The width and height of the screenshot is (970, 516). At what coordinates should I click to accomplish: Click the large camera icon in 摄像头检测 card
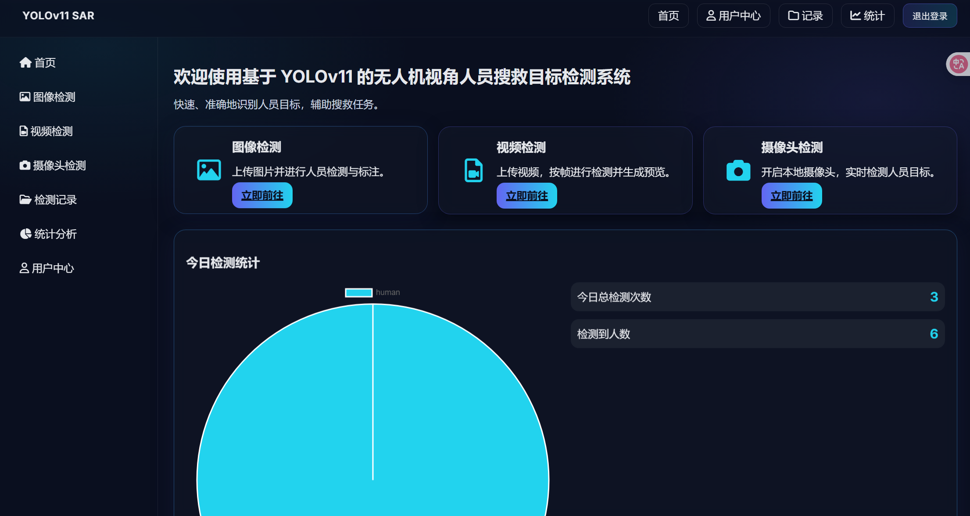coord(738,170)
